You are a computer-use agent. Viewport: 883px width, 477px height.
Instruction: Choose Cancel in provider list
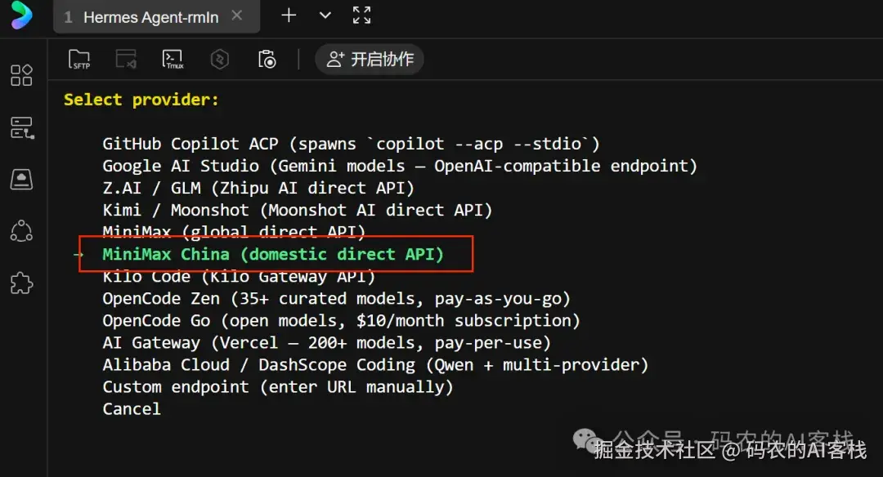coord(131,409)
